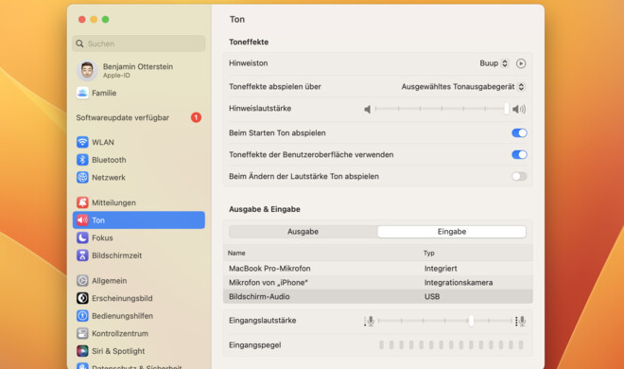Open Fokus moon icon
The image size is (624, 369).
(82, 237)
